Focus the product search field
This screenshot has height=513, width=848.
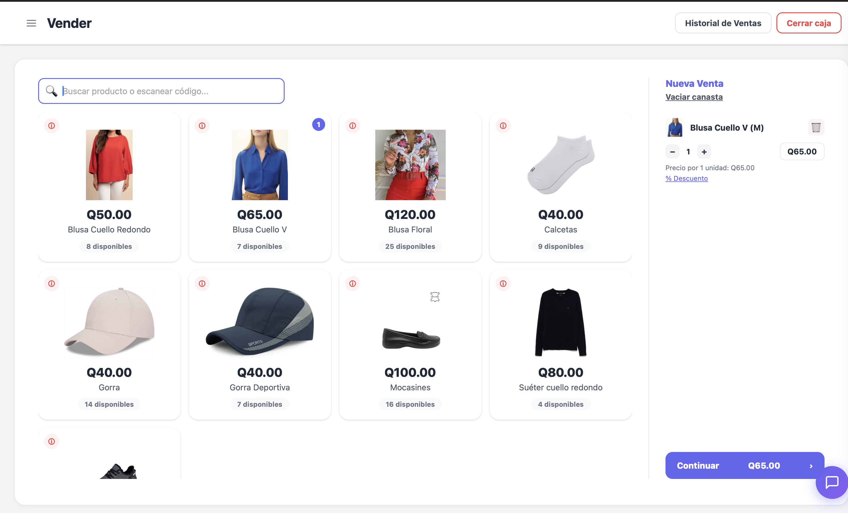point(161,91)
